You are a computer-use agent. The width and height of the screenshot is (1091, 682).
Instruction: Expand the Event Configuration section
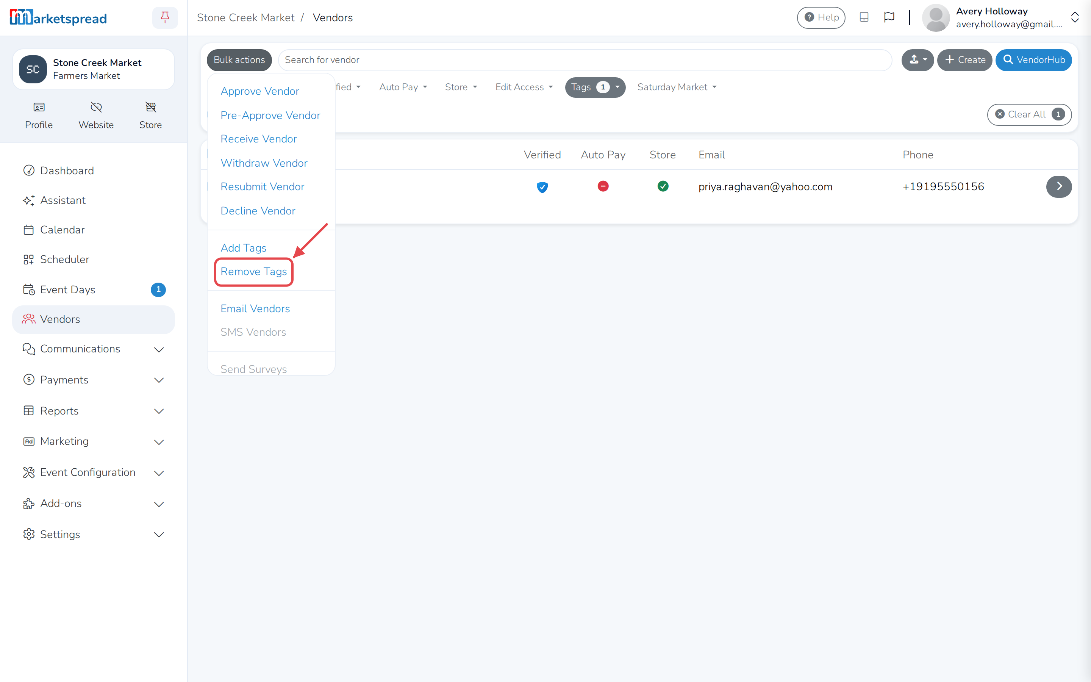click(93, 472)
